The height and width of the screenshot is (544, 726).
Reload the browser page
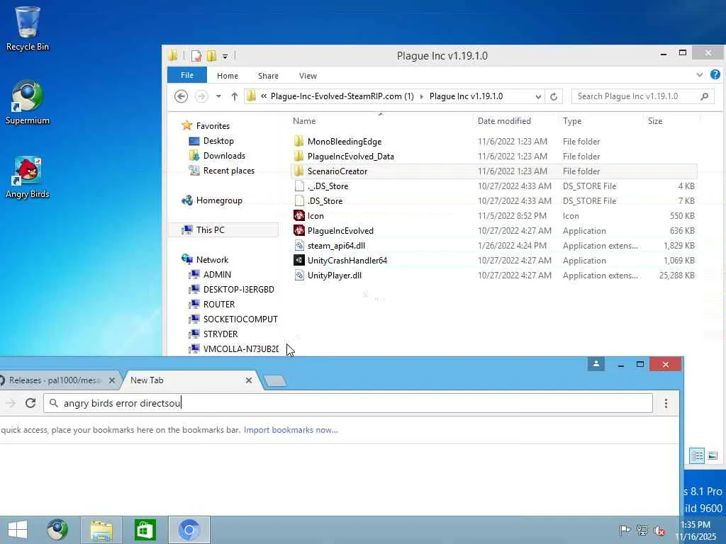point(30,403)
